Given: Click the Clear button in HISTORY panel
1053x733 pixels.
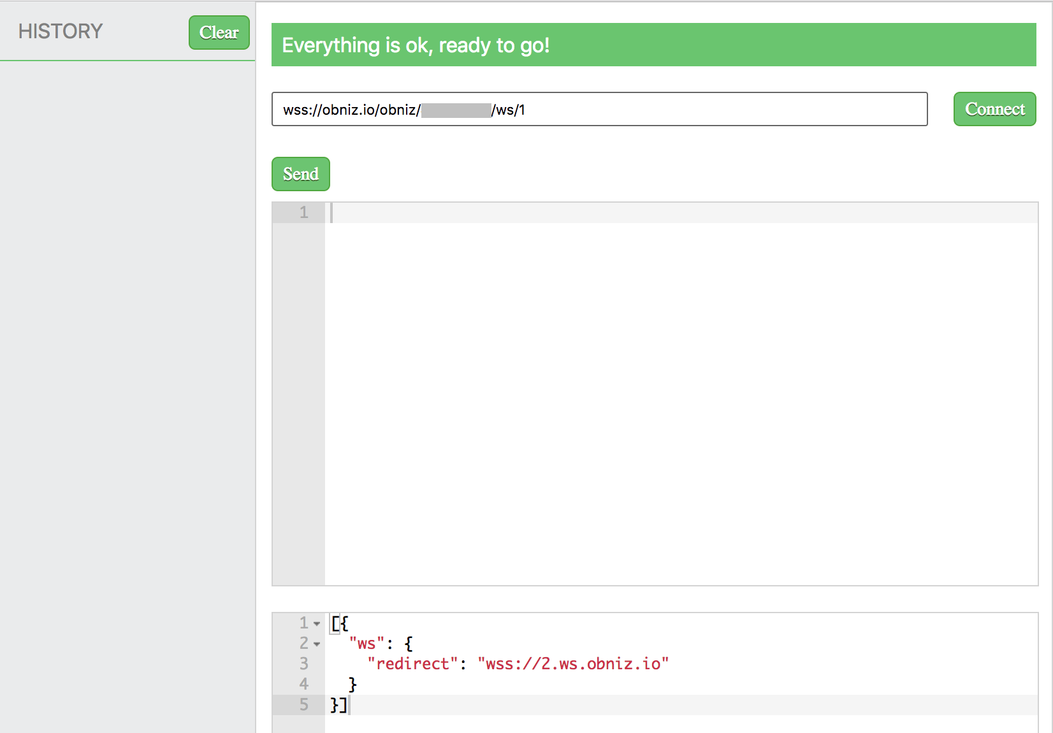Looking at the screenshot, I should point(219,32).
